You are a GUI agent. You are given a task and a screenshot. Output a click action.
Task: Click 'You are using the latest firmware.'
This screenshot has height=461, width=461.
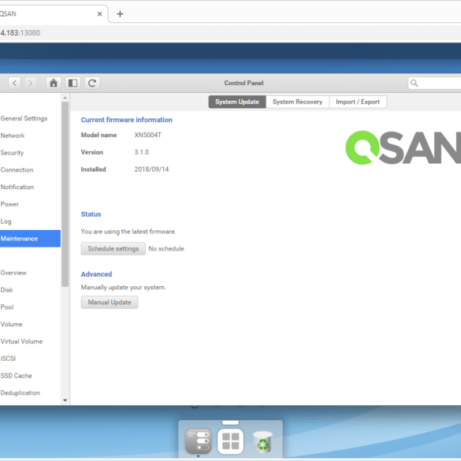coord(128,232)
